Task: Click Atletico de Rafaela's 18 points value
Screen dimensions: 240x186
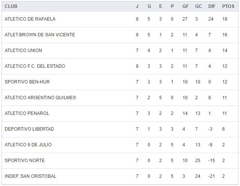Action: [x=225, y=19]
